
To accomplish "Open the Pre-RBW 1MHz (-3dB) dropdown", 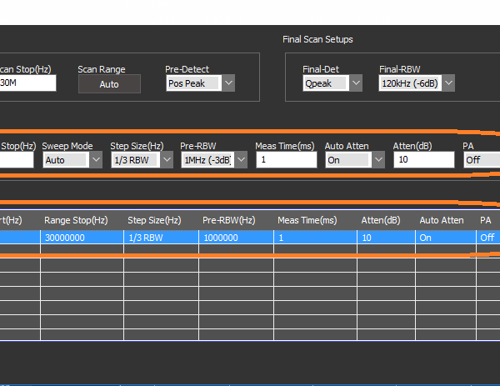I will click(x=240, y=160).
